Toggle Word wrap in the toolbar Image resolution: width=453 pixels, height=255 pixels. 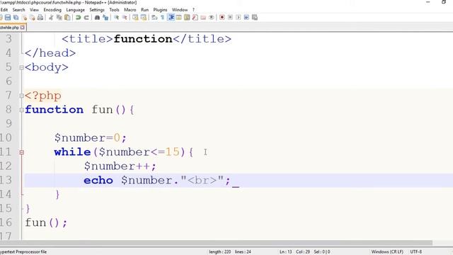pyautogui.click(x=154, y=18)
